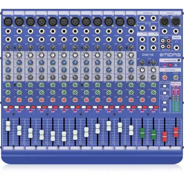Viewport: 184px width, 184px height.
Task: Click the channel 1 fader
Action: coord(8,126)
